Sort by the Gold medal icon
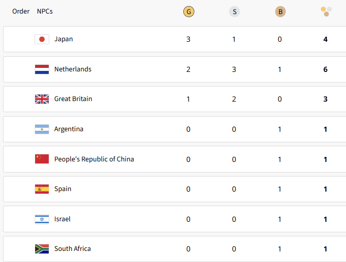The width and height of the screenshot is (346, 262). 189,12
